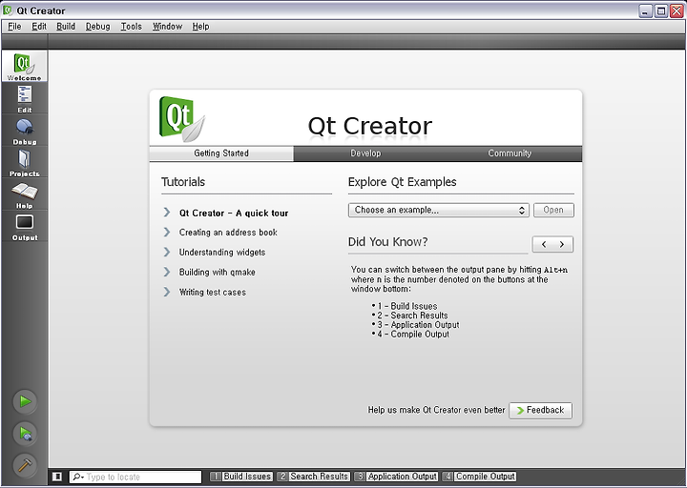Toggle the sidebar button in status bar

(57, 477)
